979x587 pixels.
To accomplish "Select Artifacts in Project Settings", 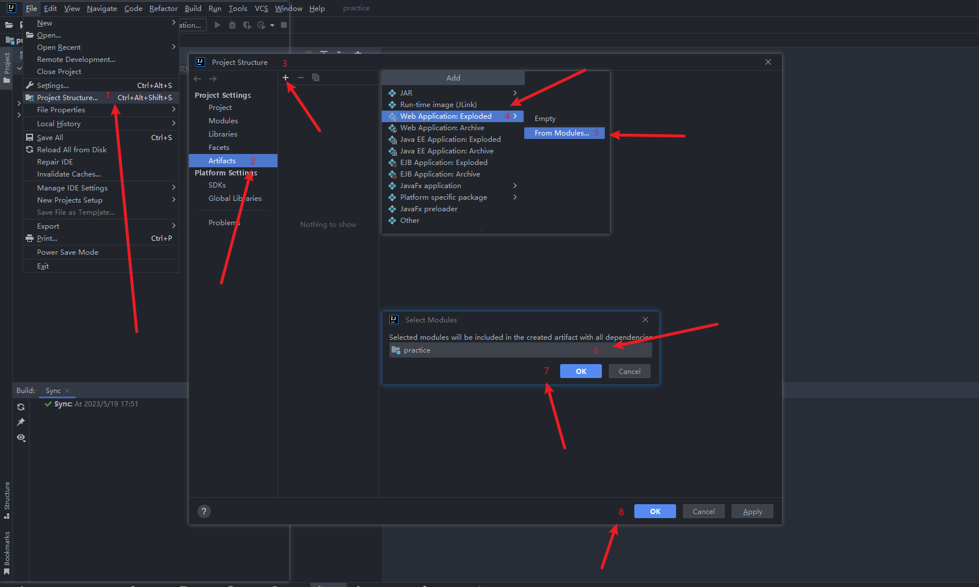I will click(x=222, y=161).
